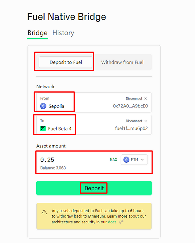Click the Sepolia Ethereum network icon

point(43,106)
